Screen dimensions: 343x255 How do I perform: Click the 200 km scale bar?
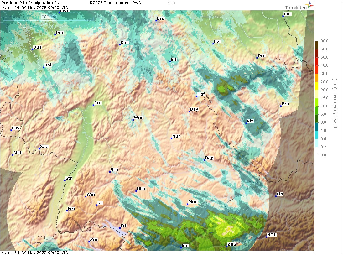pos(49,17)
